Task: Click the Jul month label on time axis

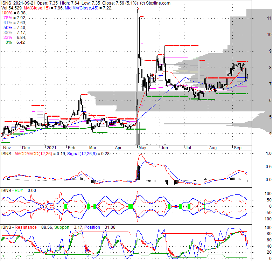Action: 188,148
